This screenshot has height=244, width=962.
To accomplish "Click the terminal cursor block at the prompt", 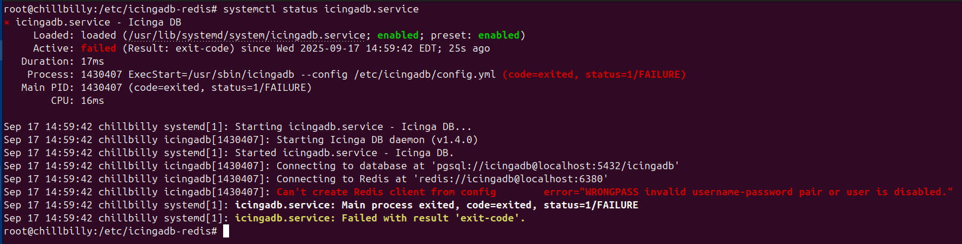I will click(226, 231).
